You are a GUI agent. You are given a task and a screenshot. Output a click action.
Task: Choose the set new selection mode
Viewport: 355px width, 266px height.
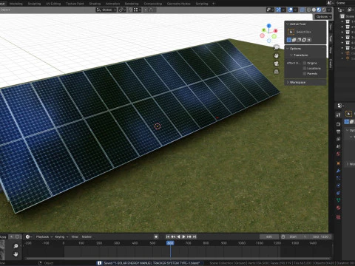tap(289, 40)
